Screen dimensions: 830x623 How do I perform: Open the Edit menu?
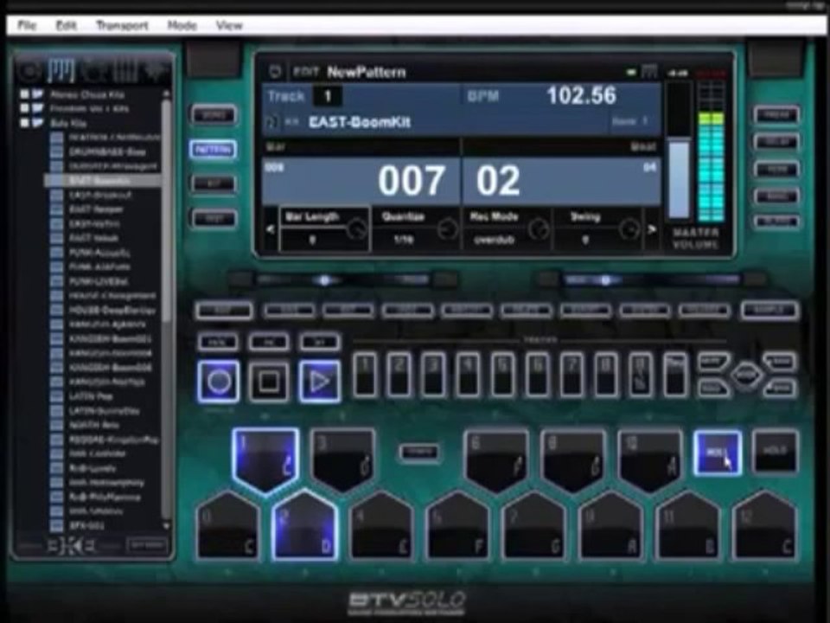click(x=67, y=25)
